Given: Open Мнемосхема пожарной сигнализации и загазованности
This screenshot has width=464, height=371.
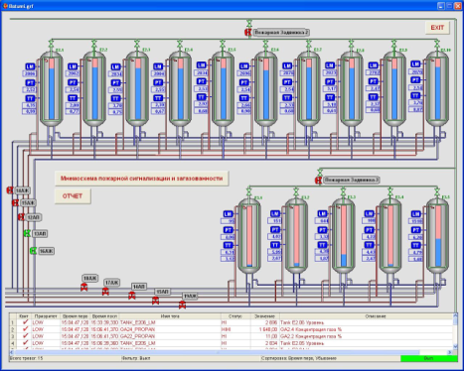Looking at the screenshot, I should [x=142, y=179].
